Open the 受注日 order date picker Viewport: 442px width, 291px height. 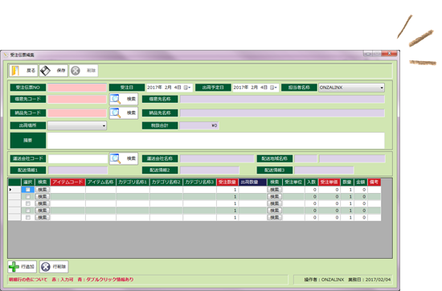click(x=187, y=88)
